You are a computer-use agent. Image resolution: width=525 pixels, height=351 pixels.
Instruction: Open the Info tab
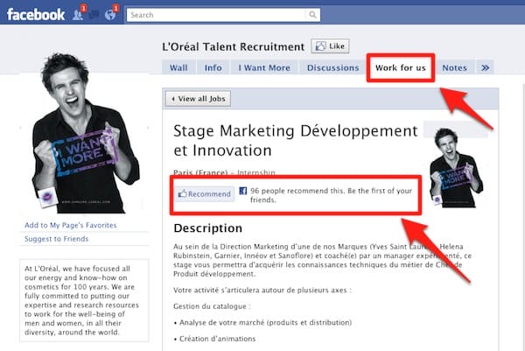tap(213, 67)
